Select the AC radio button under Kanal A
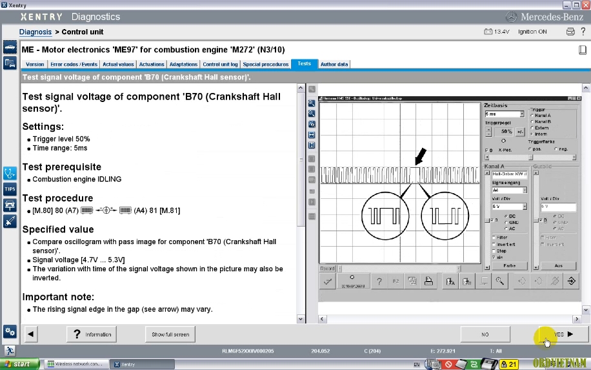Screen dimensions: 591x370 point(506,229)
